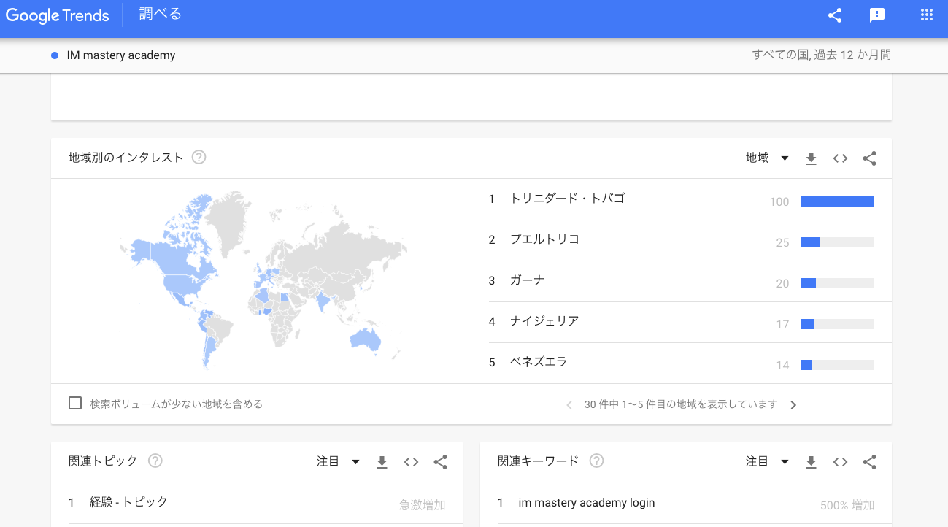Select the IM mastery academy search term
Viewport: 948px width, 527px height.
pos(121,55)
